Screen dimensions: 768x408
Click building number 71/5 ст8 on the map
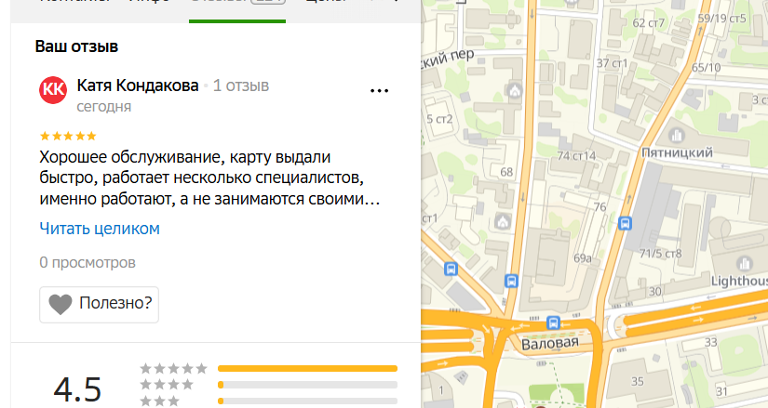[x=660, y=254]
